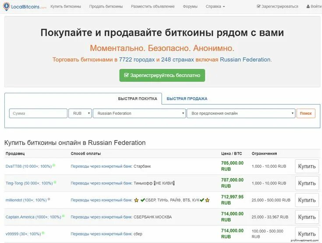The height and width of the screenshot is (243, 322).
Task: Open payment method link in сбер row
Action: click(102, 234)
